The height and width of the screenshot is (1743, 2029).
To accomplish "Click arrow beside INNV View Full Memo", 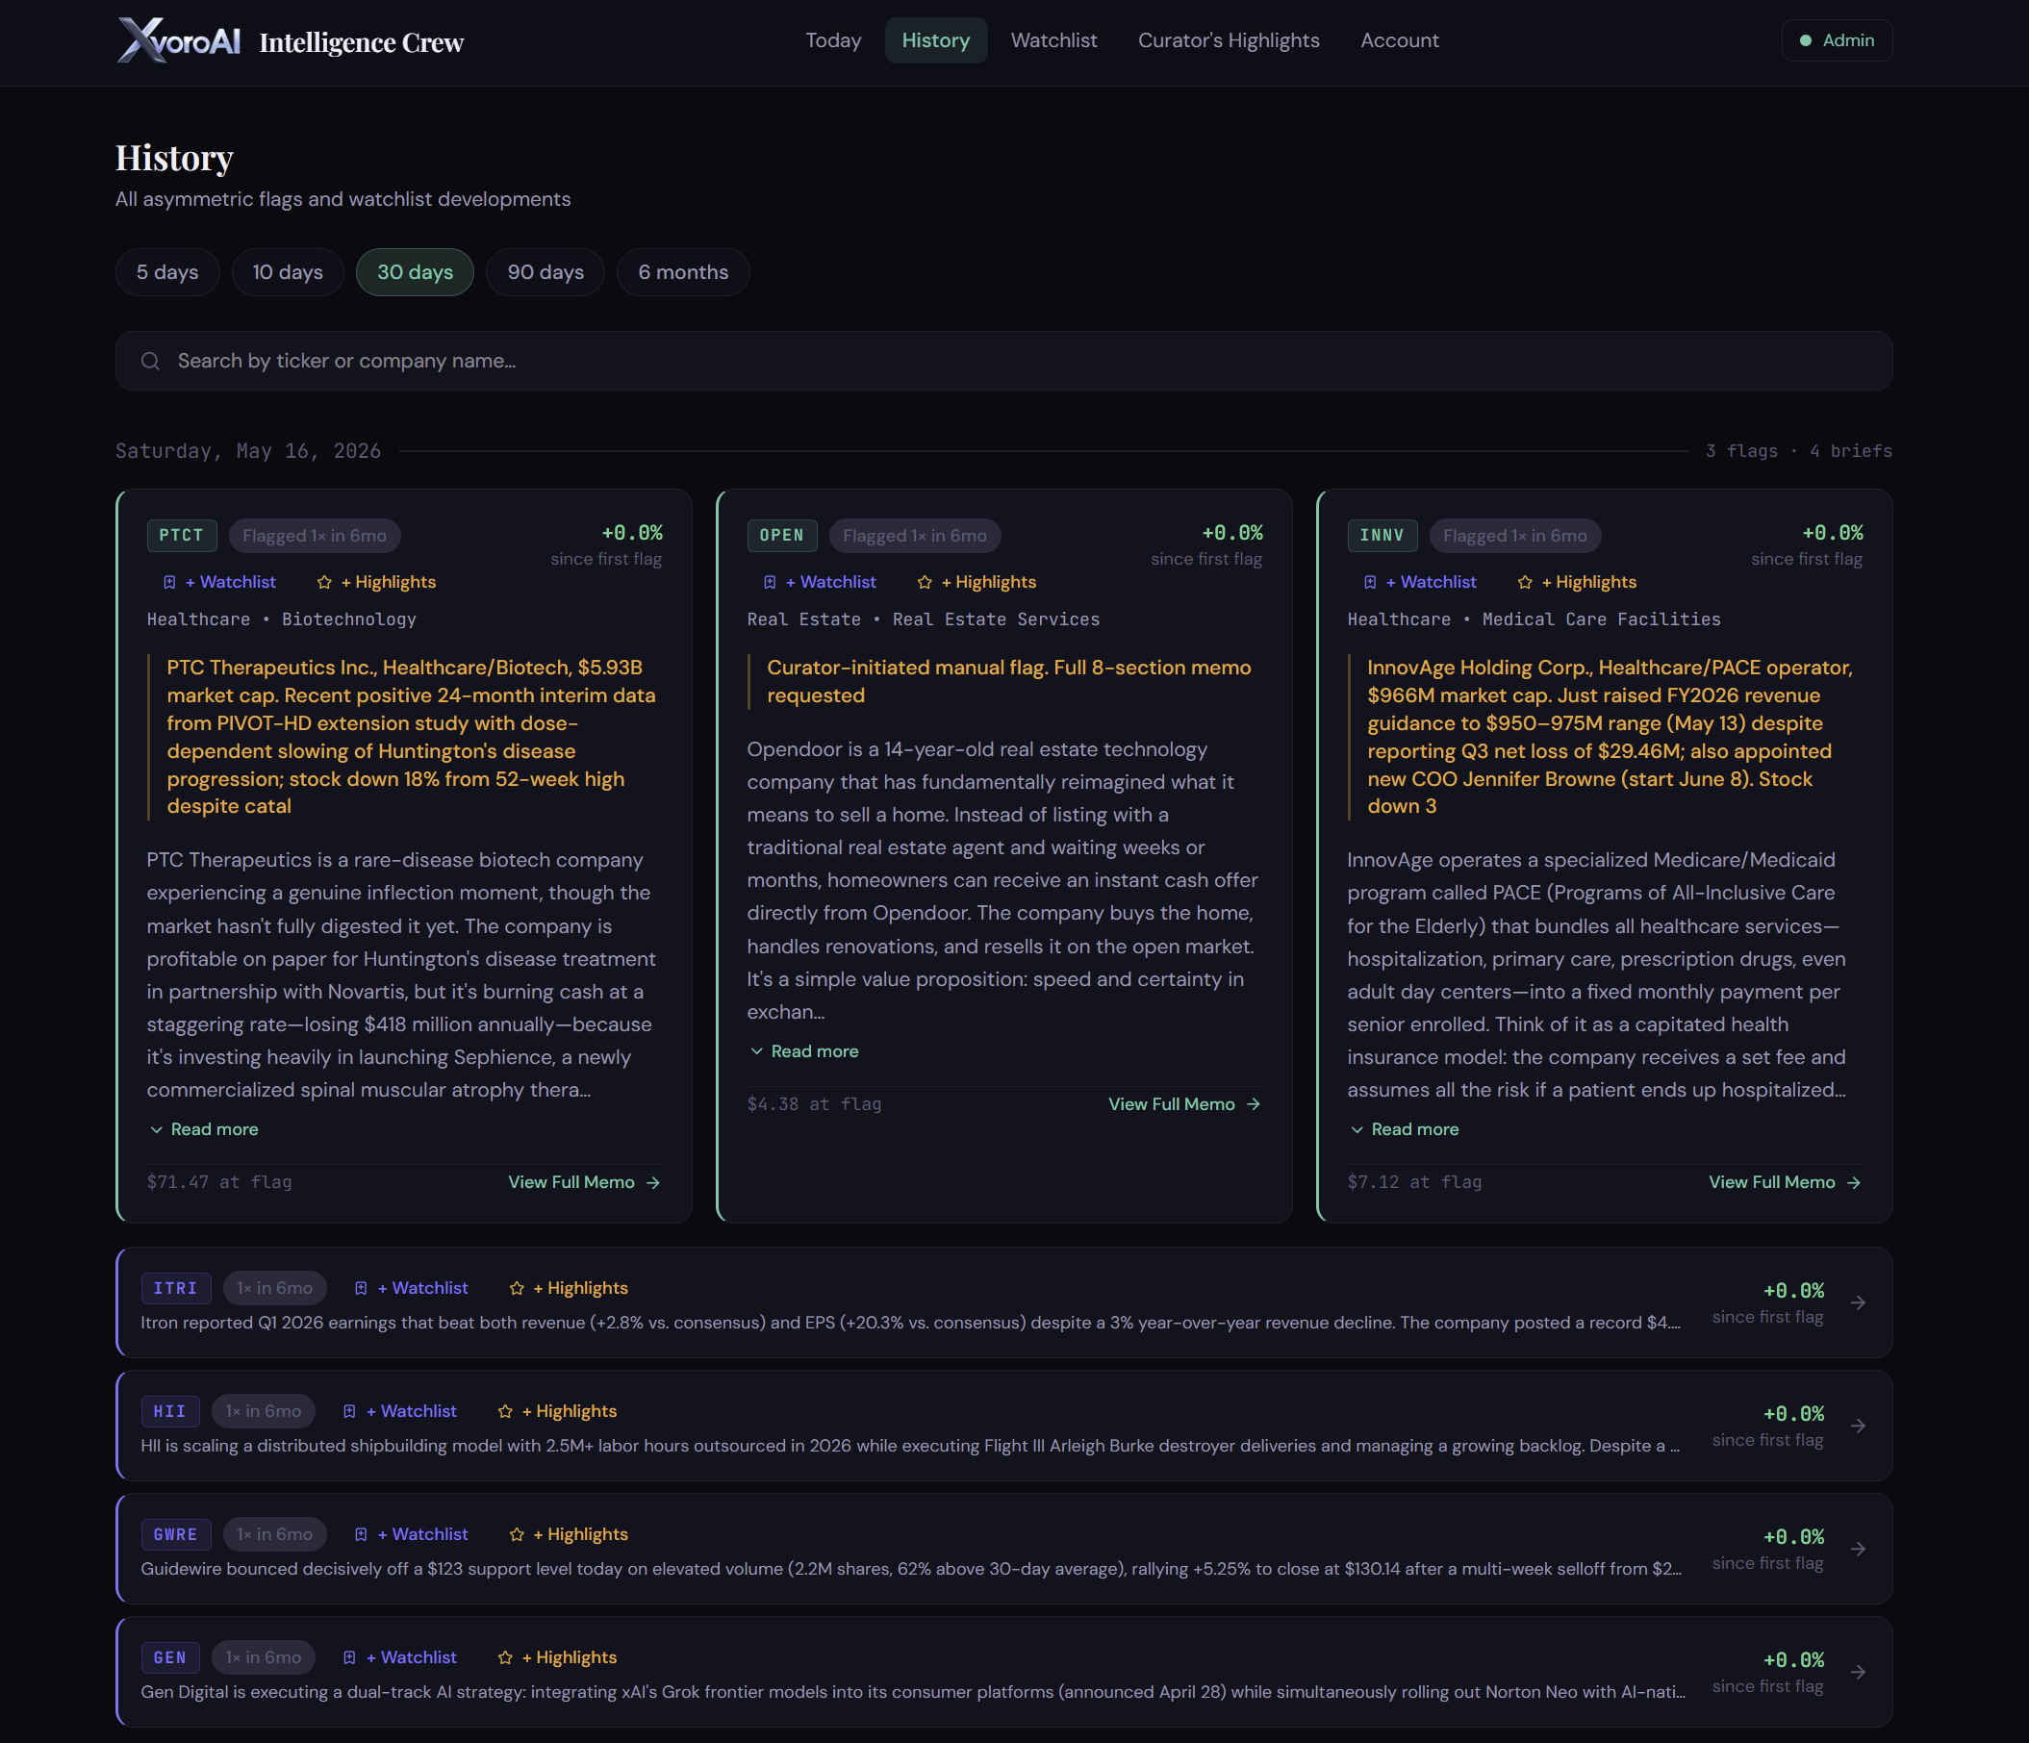I will [1854, 1183].
